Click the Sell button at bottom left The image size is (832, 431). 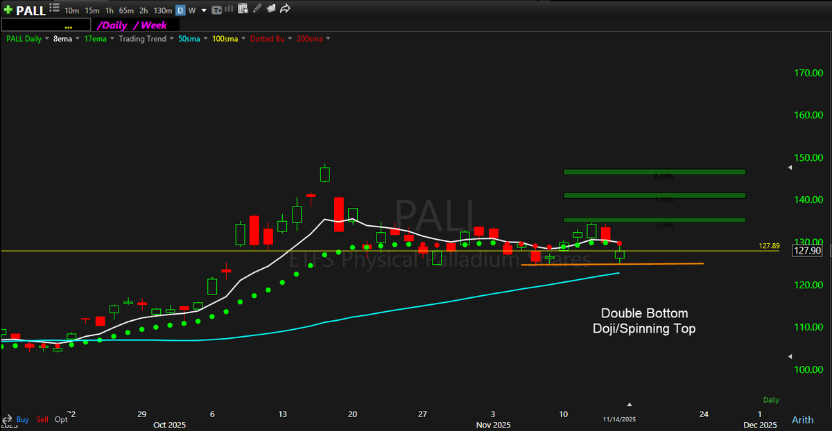point(42,419)
